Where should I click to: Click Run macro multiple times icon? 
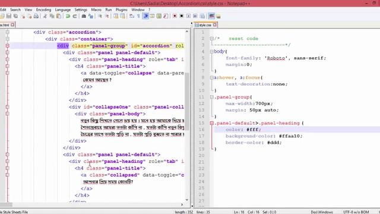click(x=195, y=16)
